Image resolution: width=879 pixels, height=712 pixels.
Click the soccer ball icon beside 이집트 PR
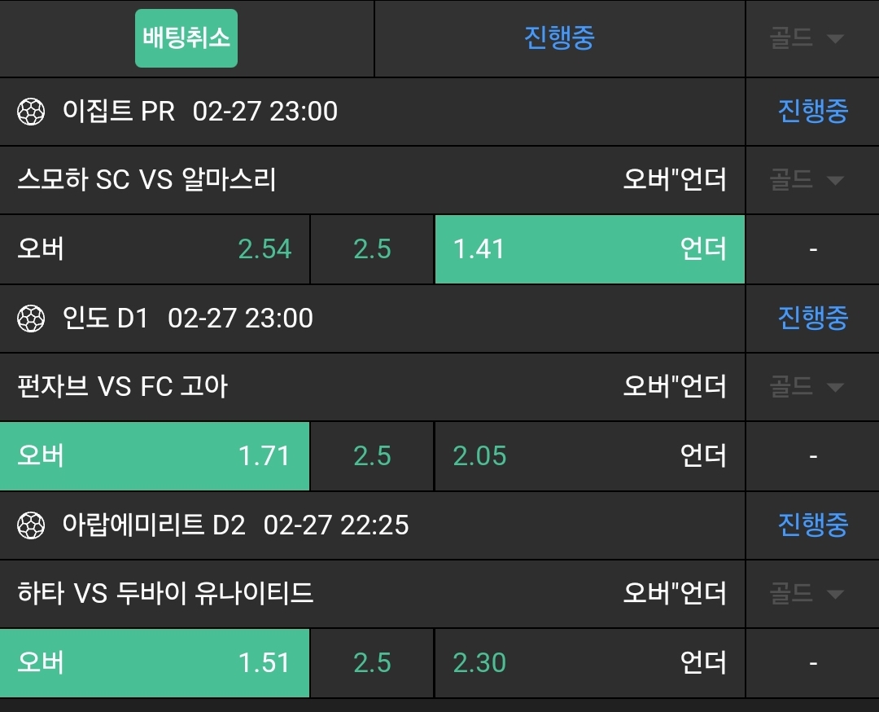(x=31, y=112)
